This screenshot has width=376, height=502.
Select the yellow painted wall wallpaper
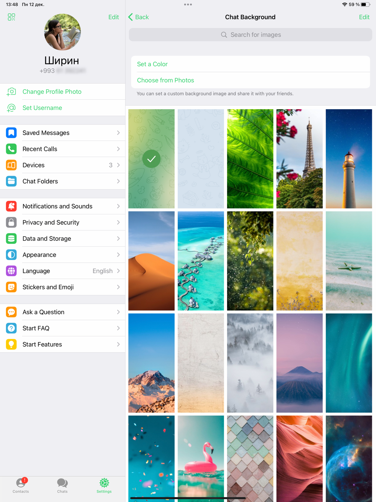point(299,261)
